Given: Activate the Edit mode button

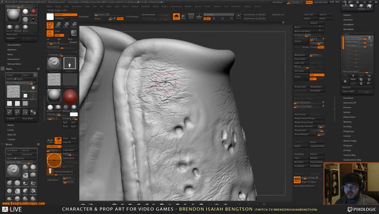Looking at the screenshot, I should click(x=51, y=25).
